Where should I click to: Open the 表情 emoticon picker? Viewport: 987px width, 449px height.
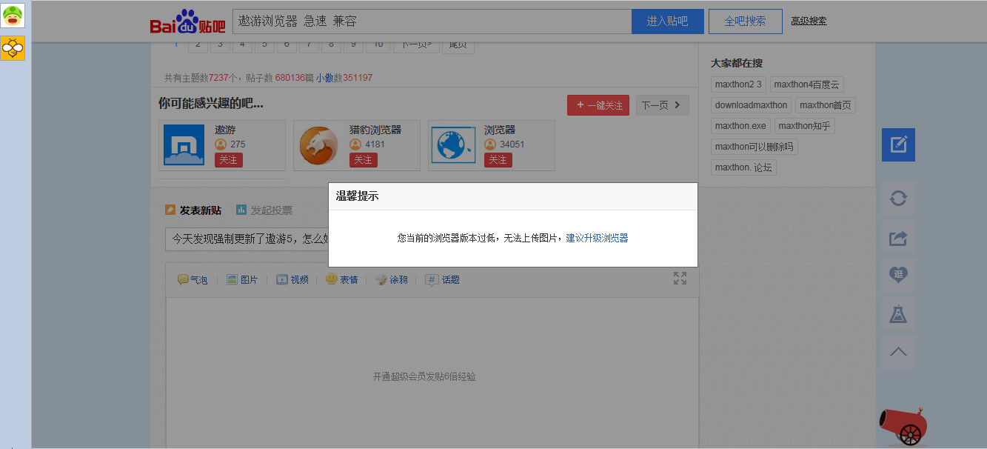(x=342, y=279)
